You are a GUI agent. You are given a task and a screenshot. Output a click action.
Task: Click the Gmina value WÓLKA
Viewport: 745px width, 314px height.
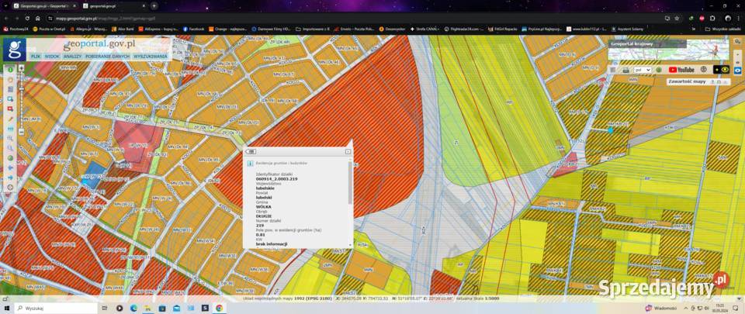pyautogui.click(x=264, y=207)
